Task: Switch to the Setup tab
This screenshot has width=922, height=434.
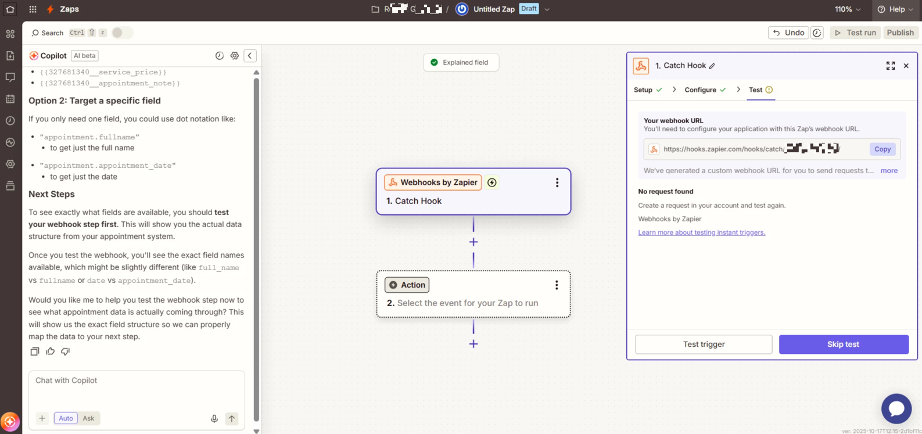Action: click(643, 90)
